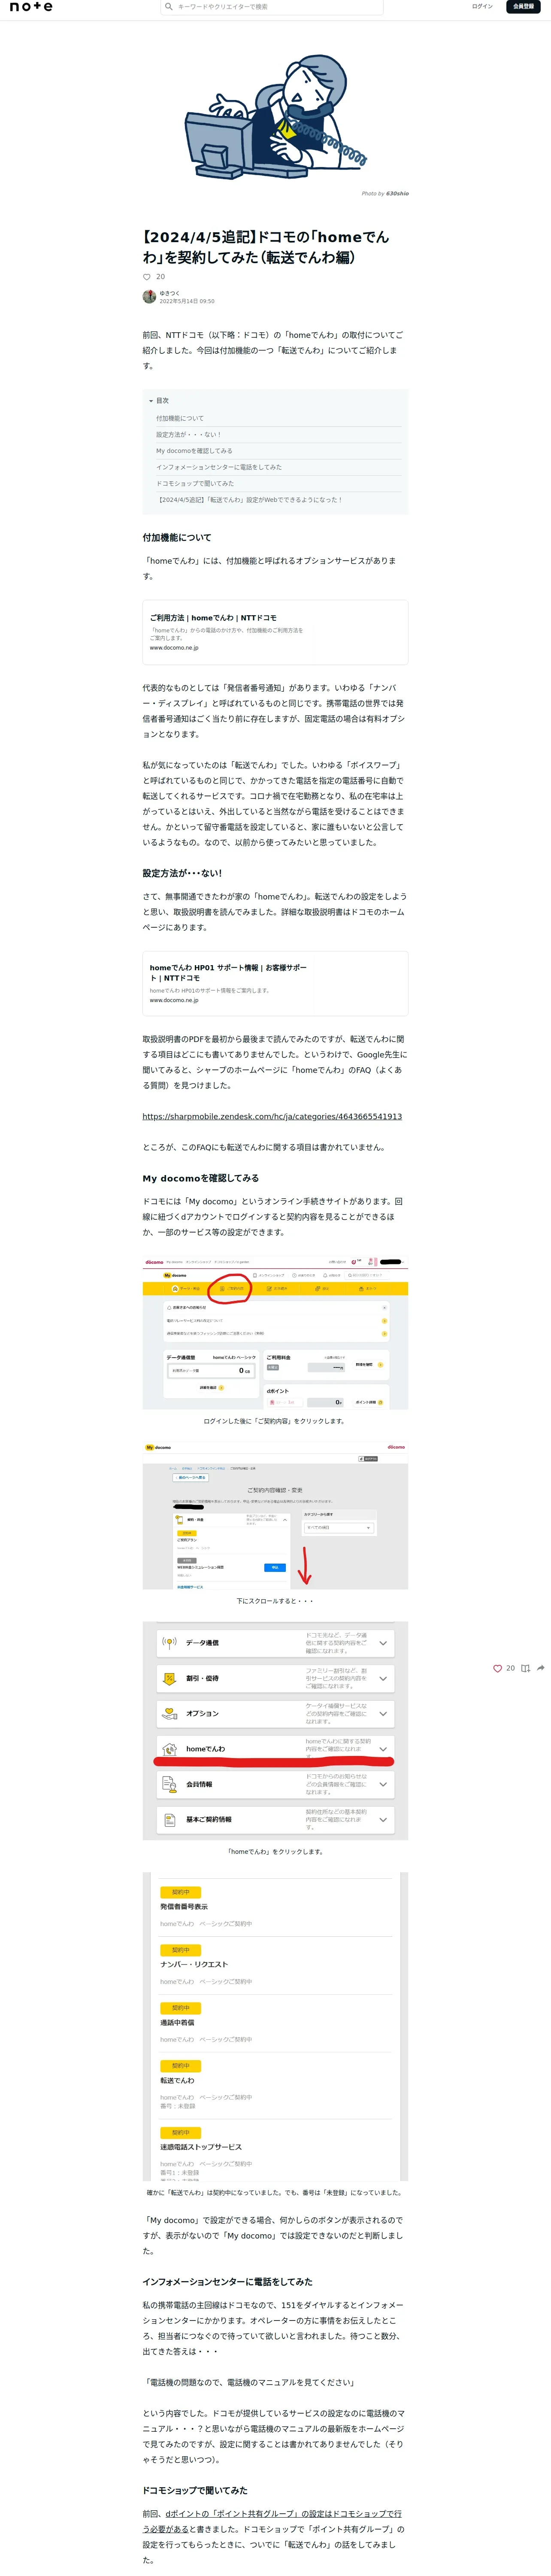551x2576 pixels.
Task: Like the article using the heart below the title
Action: tap(147, 277)
